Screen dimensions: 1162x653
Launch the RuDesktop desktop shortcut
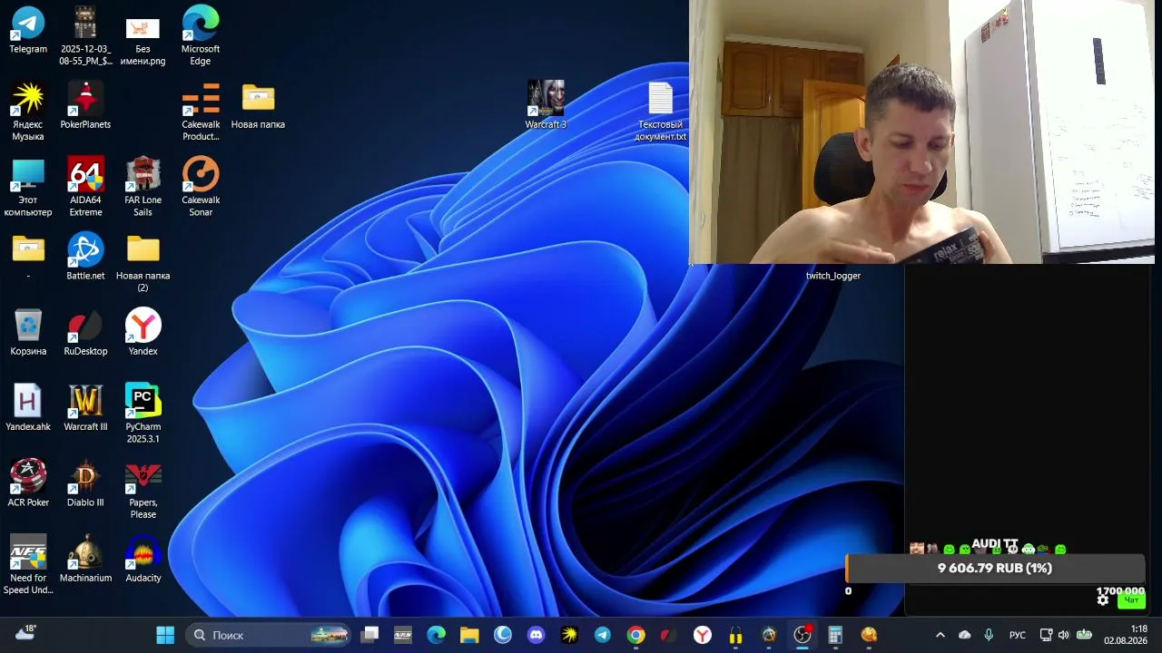(85, 332)
